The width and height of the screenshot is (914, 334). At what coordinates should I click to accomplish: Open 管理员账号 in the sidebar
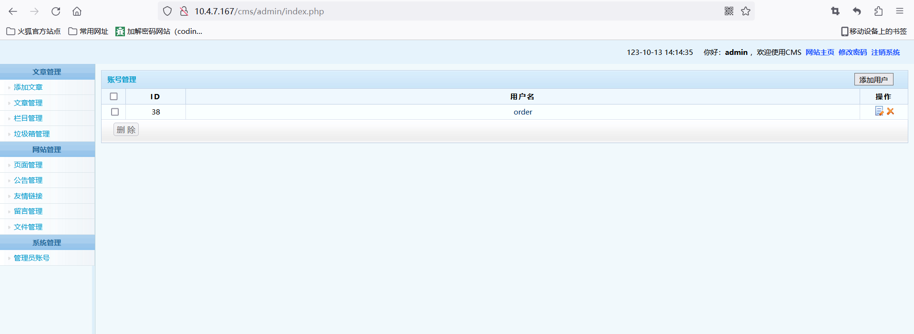point(31,258)
